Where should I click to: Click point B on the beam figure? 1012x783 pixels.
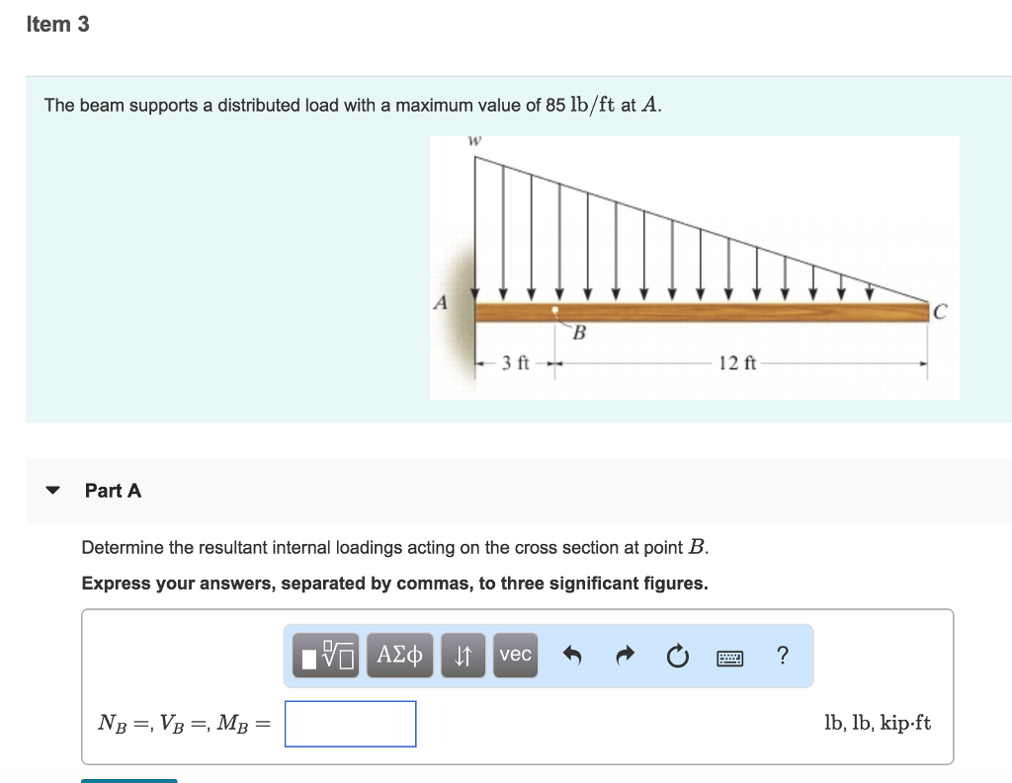(556, 311)
